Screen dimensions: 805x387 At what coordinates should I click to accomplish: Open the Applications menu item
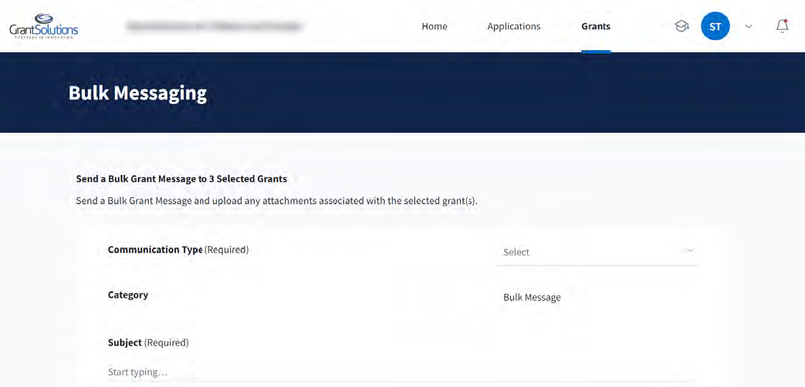click(x=513, y=26)
